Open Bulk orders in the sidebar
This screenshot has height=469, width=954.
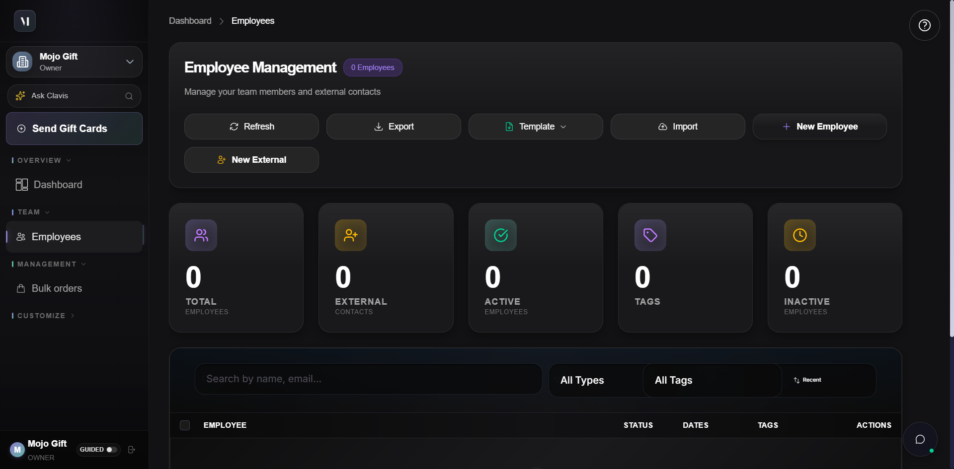pyautogui.click(x=74, y=288)
